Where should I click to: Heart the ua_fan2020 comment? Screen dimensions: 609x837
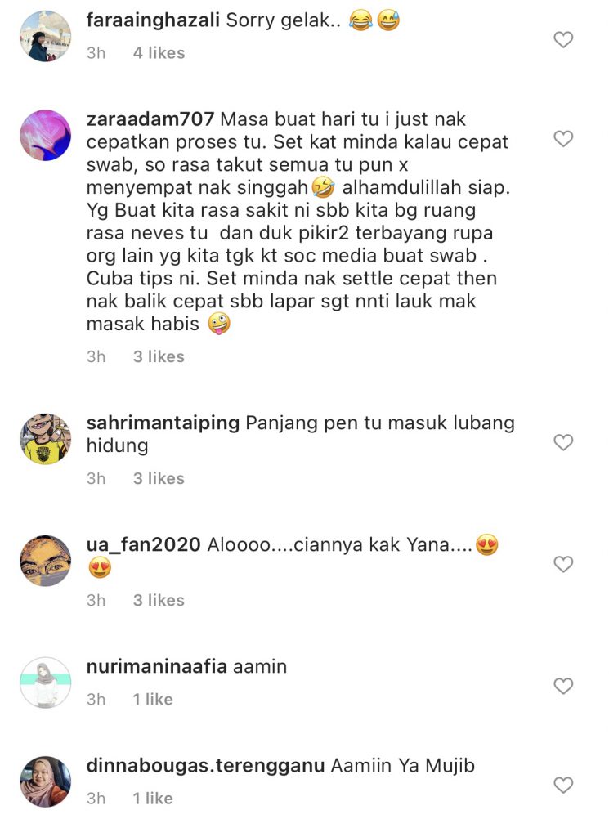(563, 564)
